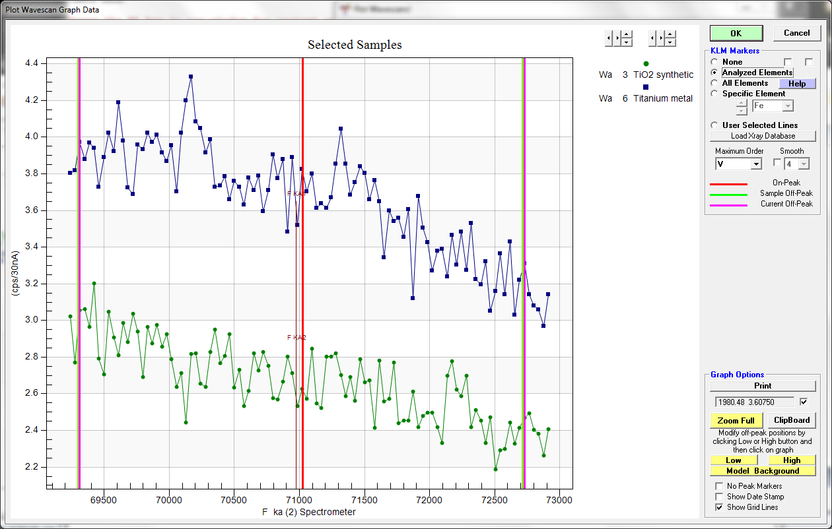Click right arrow in second pan control group

coord(660,38)
